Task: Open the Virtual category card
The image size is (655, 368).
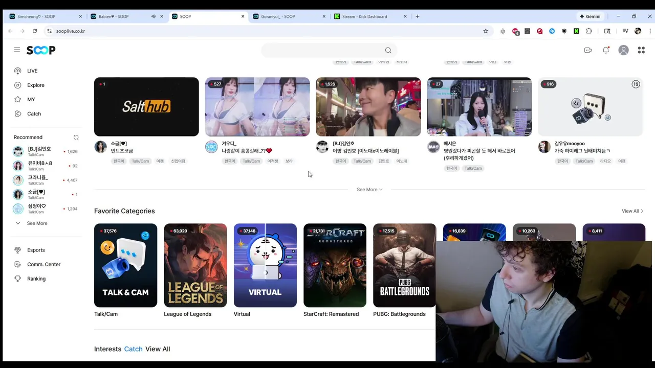Action: pyautogui.click(x=265, y=265)
